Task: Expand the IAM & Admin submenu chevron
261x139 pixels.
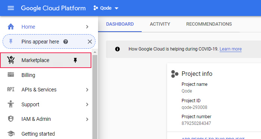Action: point(87,119)
